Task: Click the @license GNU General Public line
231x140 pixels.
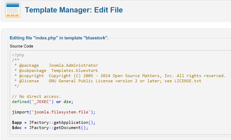Action: click(x=108, y=81)
